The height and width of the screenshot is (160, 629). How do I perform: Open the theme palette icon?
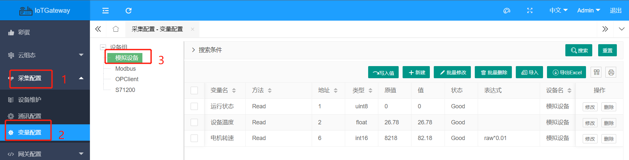click(507, 10)
